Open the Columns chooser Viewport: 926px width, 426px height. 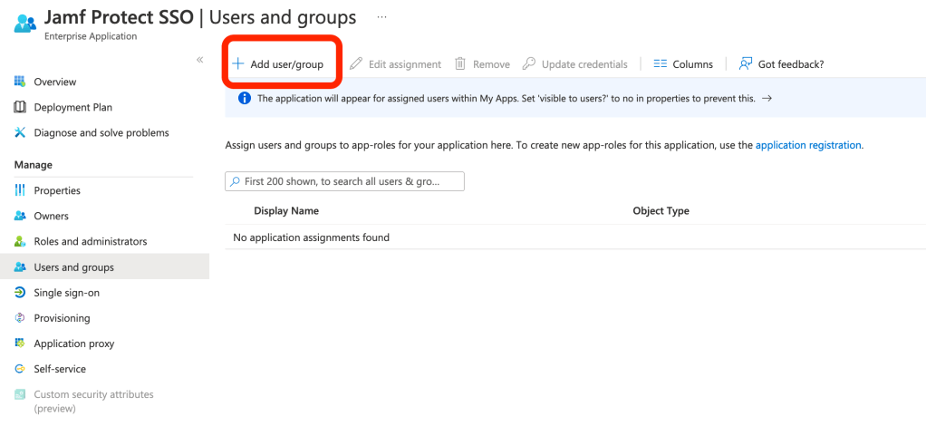pyautogui.click(x=683, y=64)
